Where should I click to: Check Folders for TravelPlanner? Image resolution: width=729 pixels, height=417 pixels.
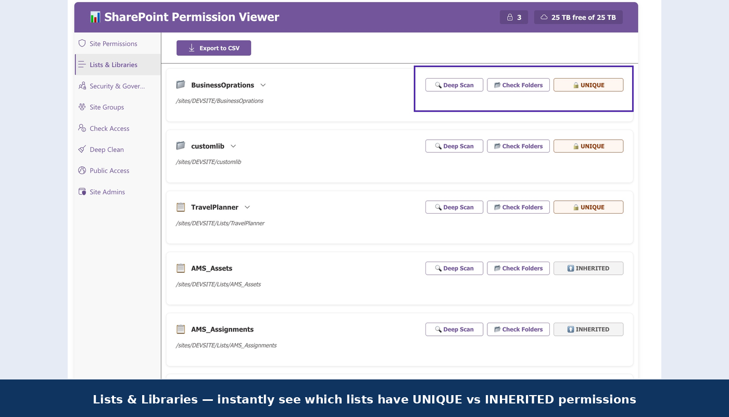(518, 207)
